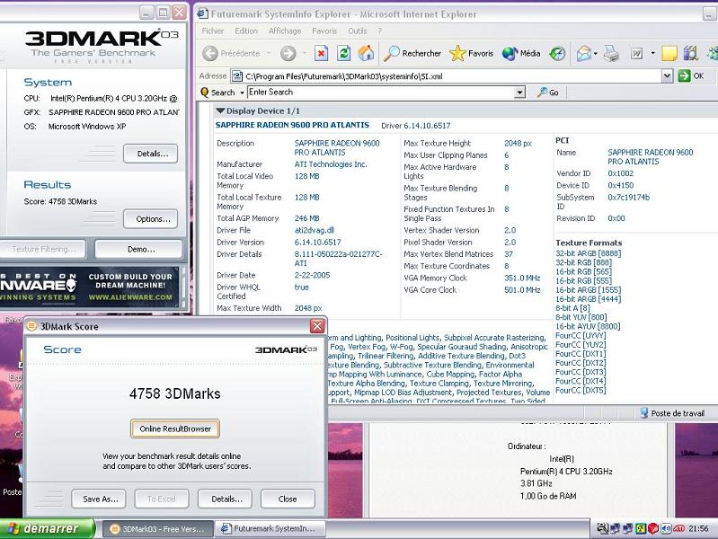Viewport: 718px width, 539px height.
Task: Click the SAPPHIRE RADEON 9600 PRO ATLANTIS heading
Action: pos(292,125)
